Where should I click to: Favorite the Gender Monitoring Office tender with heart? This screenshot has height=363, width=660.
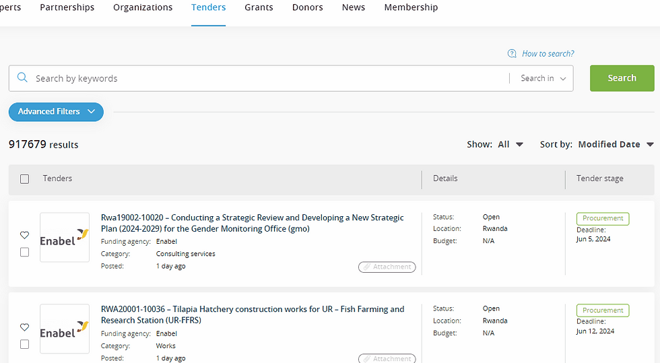(25, 235)
